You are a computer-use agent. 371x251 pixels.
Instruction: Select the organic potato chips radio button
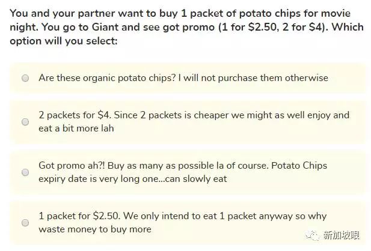[x=25, y=78]
